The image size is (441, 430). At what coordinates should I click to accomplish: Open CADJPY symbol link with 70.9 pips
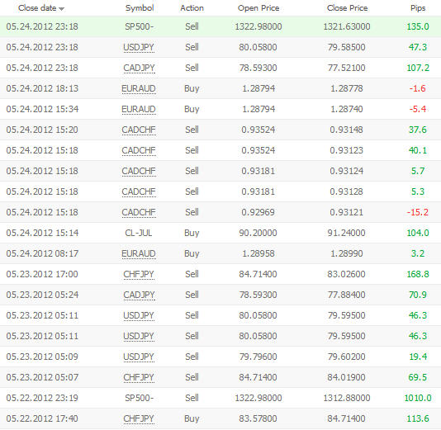139,295
